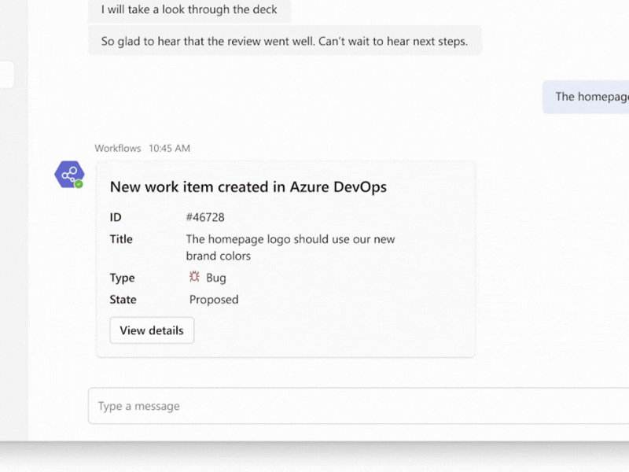Click the Type field label
Viewport: 629px width, 472px height.
coord(122,278)
